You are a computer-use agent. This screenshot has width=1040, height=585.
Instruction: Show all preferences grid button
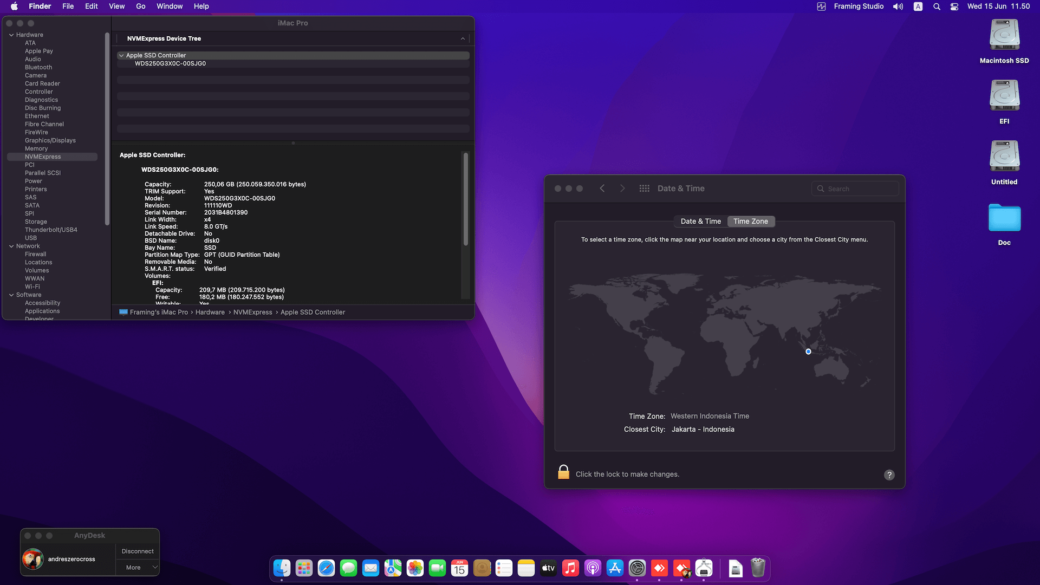tap(644, 188)
